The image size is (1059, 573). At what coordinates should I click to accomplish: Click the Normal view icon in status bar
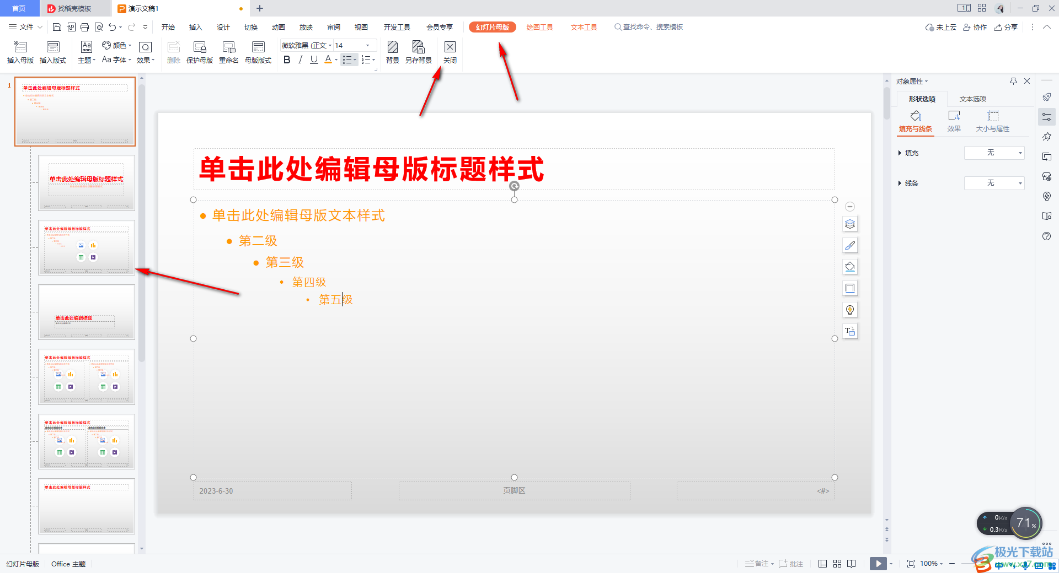(823, 564)
